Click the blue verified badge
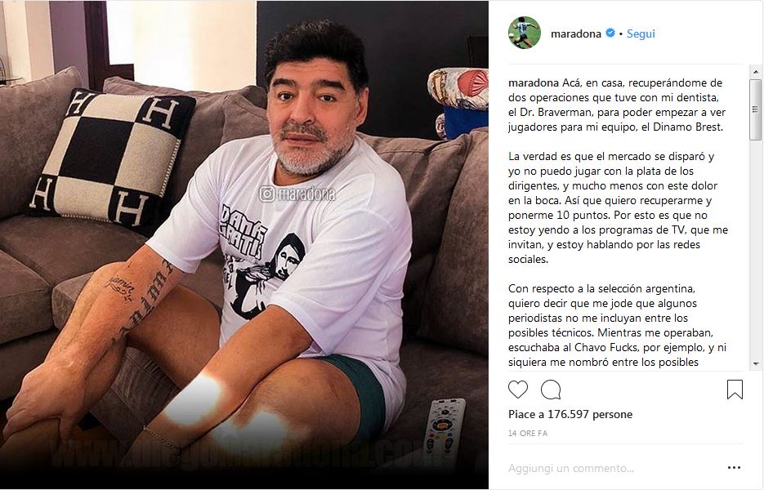This screenshot has height=490, width=764. pyautogui.click(x=610, y=33)
